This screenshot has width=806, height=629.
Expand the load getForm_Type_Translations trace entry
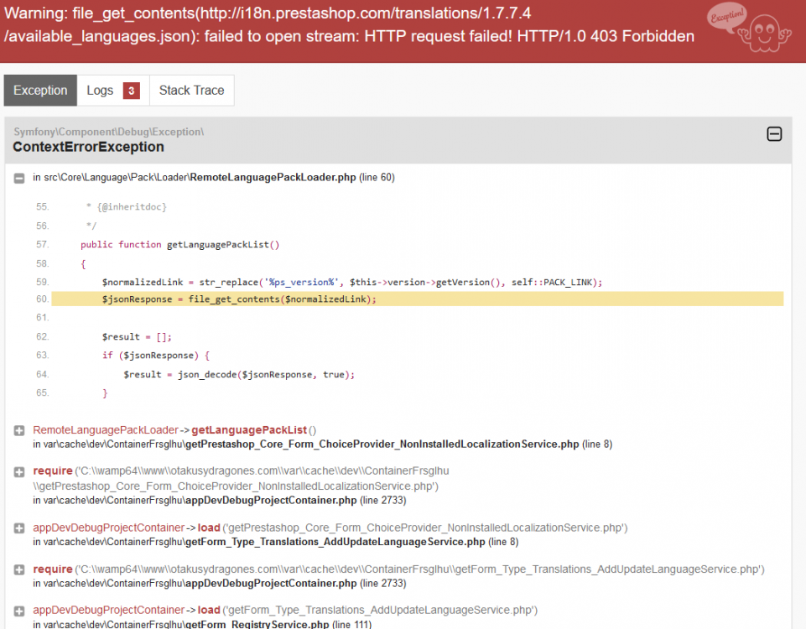[19, 611]
